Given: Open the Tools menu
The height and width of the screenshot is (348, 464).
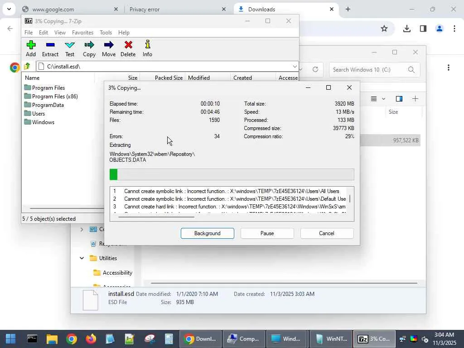Looking at the screenshot, I should (106, 33).
